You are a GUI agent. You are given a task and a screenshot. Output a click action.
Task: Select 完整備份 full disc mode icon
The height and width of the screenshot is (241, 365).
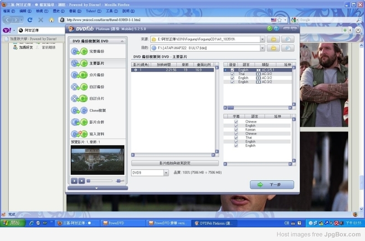78,51
